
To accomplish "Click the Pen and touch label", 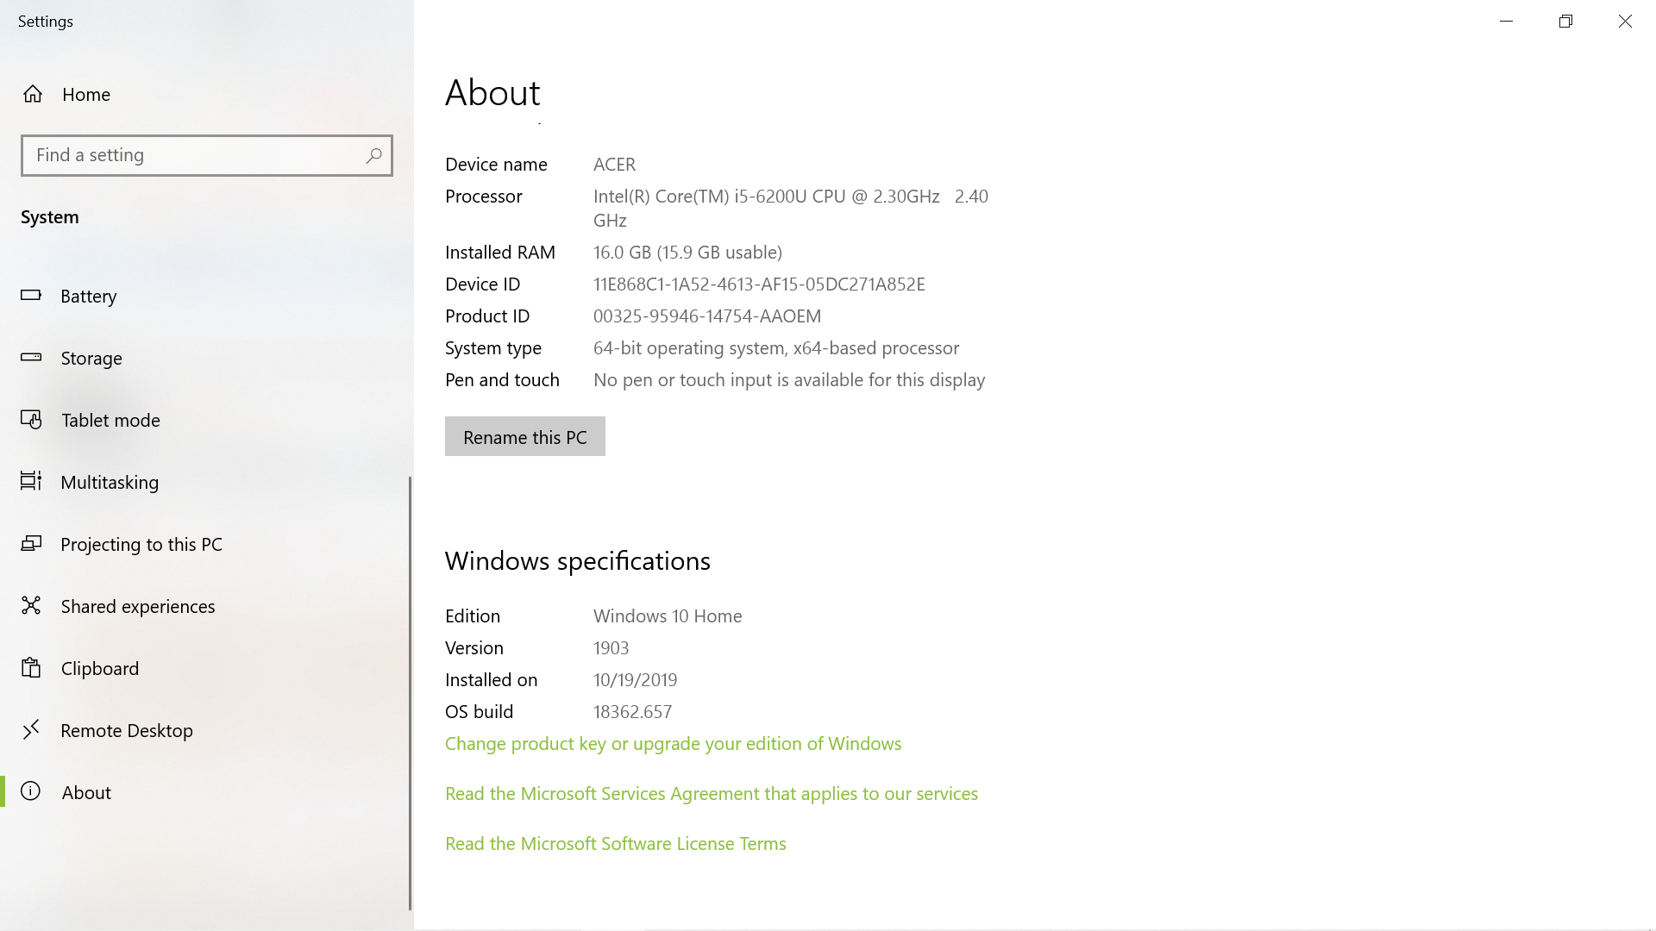I will (x=502, y=380).
